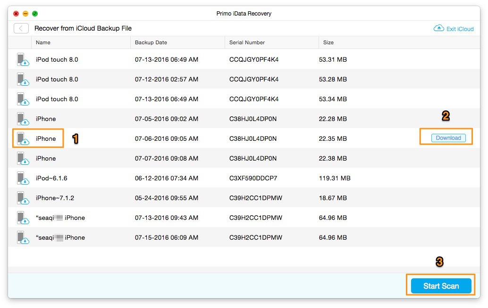488x308 pixels.
Task: Click device icon for 22.38 MB iPhone backup
Action: pyautogui.click(x=23, y=159)
